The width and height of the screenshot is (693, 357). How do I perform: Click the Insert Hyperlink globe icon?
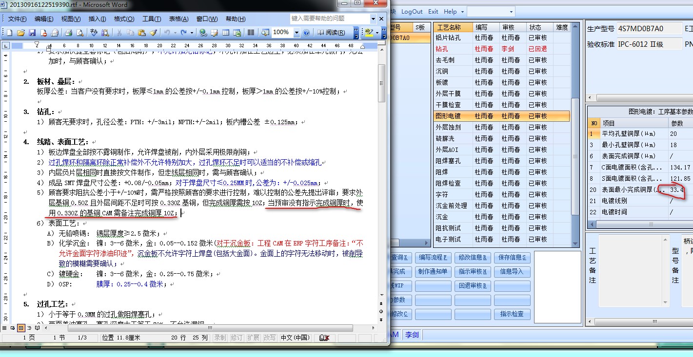tap(203, 33)
